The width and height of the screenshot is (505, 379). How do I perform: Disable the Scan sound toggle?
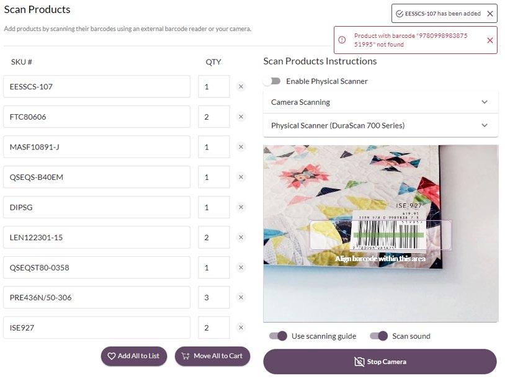click(x=378, y=336)
